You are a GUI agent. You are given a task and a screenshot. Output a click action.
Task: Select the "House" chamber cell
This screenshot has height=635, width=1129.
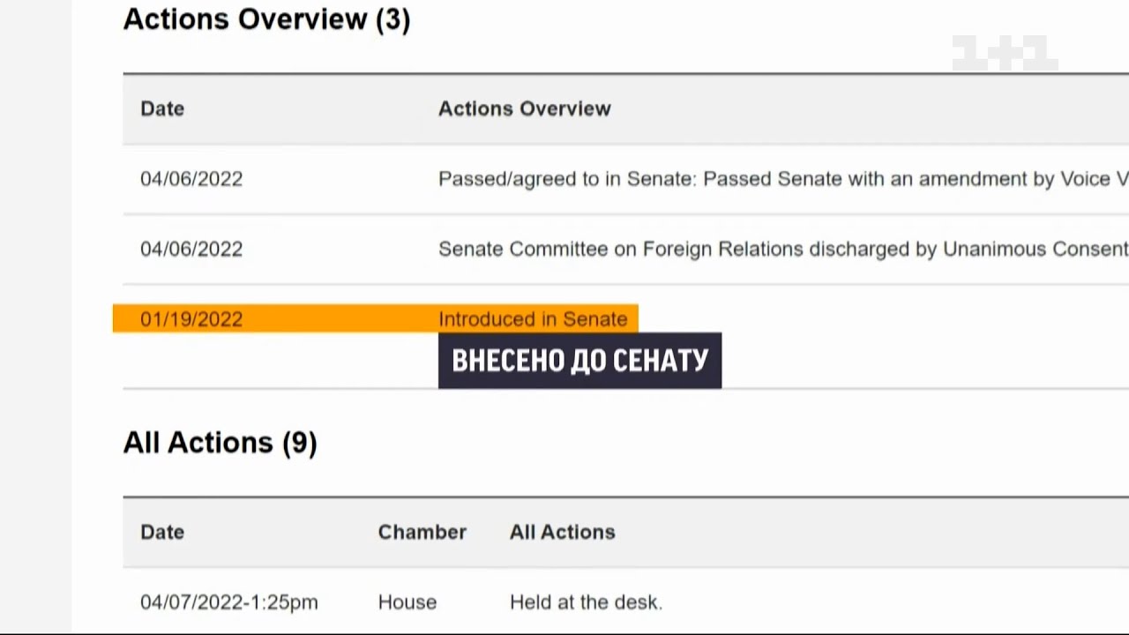407,602
